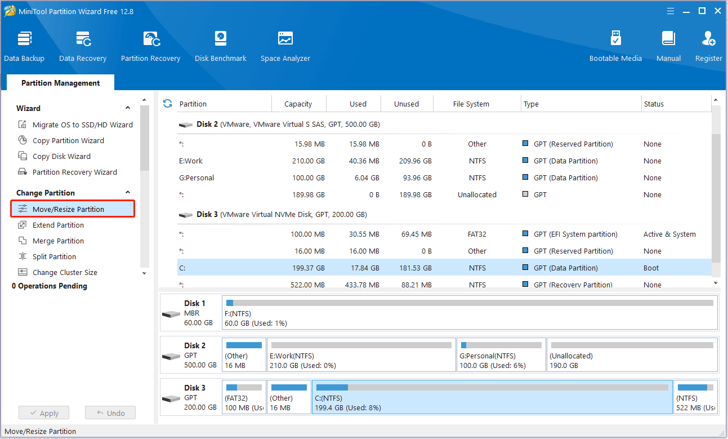This screenshot has width=728, height=439.
Task: Refresh the partition list
Action: point(167,103)
